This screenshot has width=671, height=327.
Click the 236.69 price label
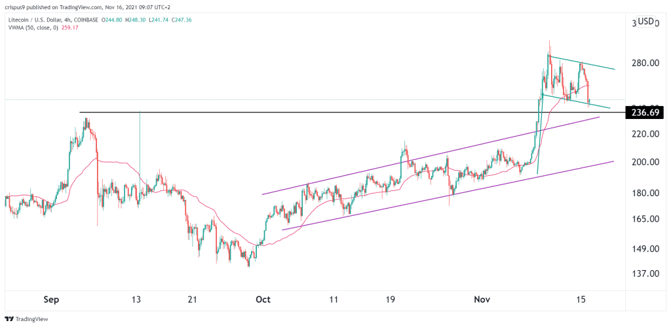pyautogui.click(x=645, y=112)
